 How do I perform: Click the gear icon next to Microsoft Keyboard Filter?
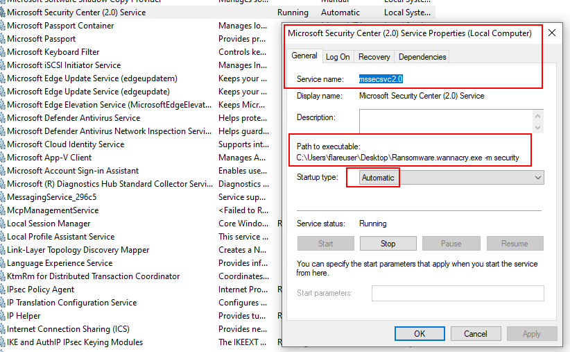tap(3, 52)
